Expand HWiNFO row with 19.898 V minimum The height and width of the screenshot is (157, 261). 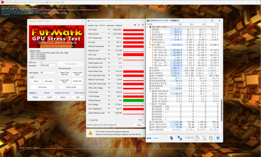click(150, 42)
